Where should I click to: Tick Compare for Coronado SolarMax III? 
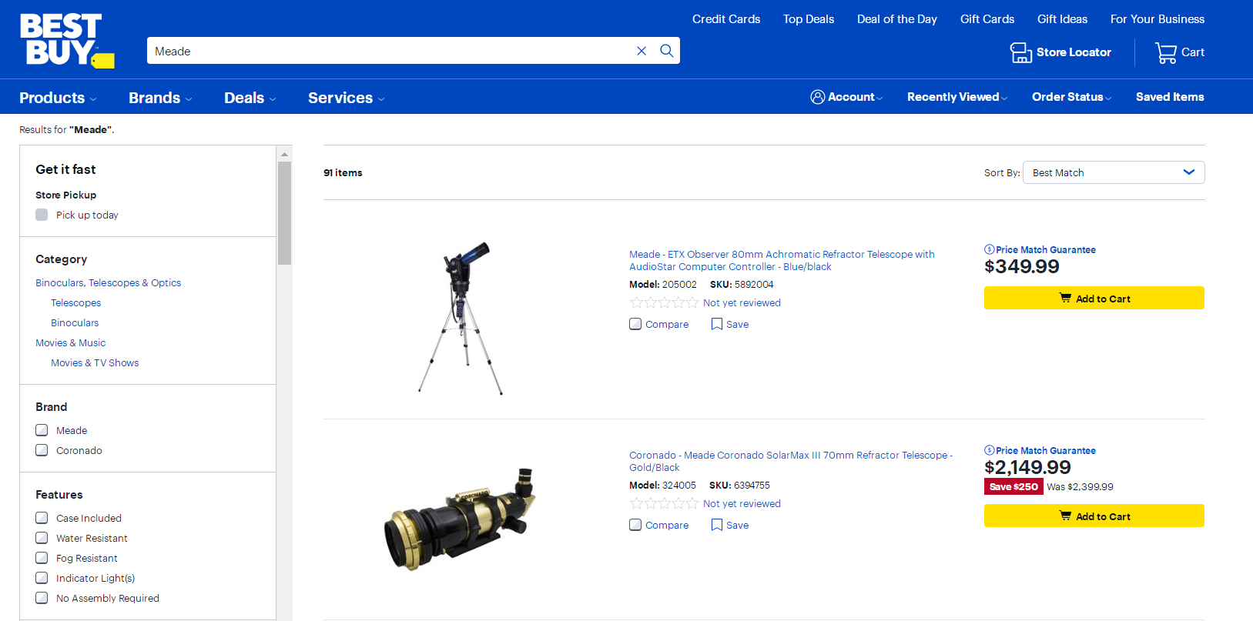pos(635,525)
